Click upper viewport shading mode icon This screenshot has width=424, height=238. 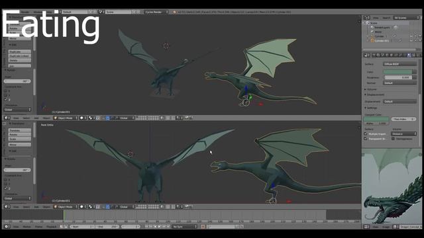tap(83, 118)
